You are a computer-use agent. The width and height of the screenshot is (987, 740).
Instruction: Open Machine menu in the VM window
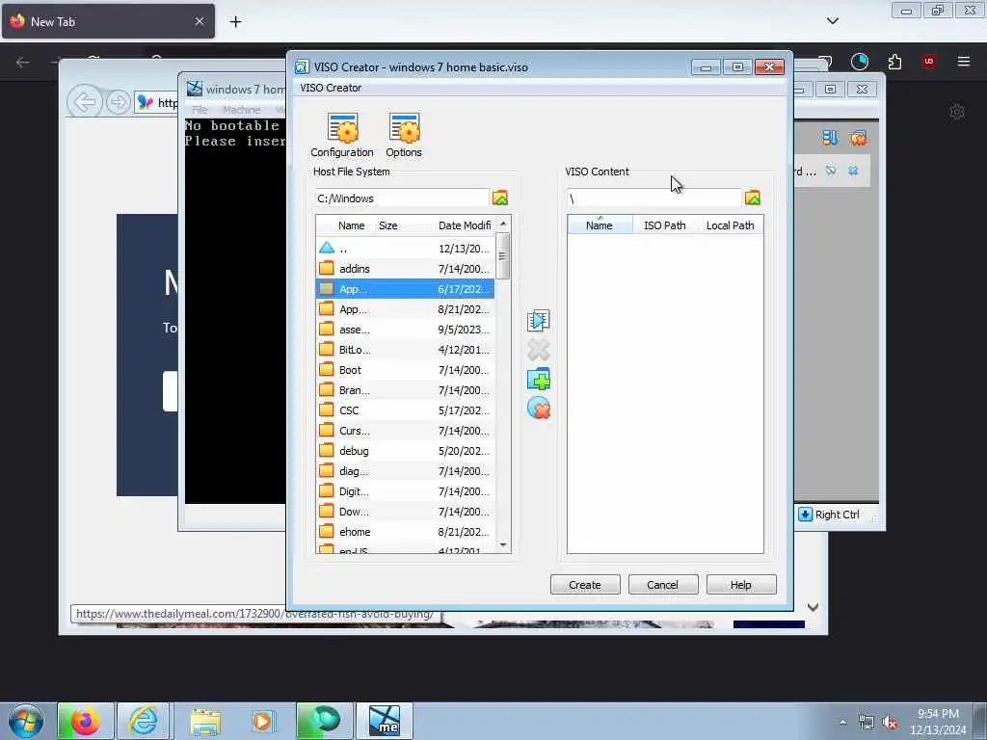[241, 110]
